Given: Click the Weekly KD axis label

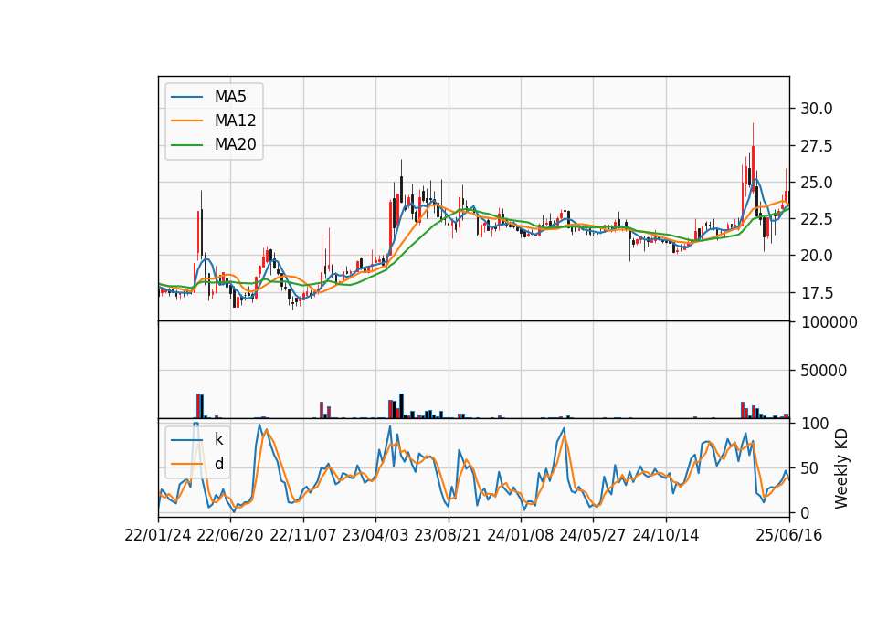Looking at the screenshot, I should pos(840,469).
